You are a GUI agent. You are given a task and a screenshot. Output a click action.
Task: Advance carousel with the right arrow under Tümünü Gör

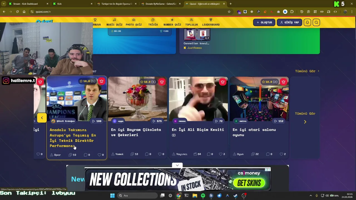tap(305, 122)
